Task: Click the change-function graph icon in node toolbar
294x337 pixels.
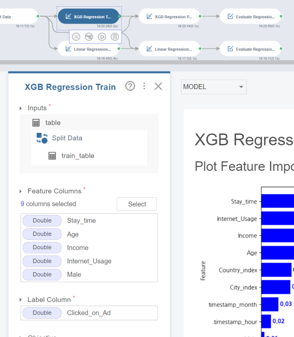Action: tap(89, 37)
